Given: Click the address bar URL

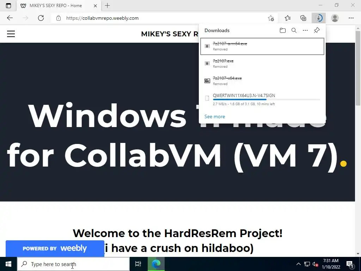Looking at the screenshot, I should tap(102, 18).
